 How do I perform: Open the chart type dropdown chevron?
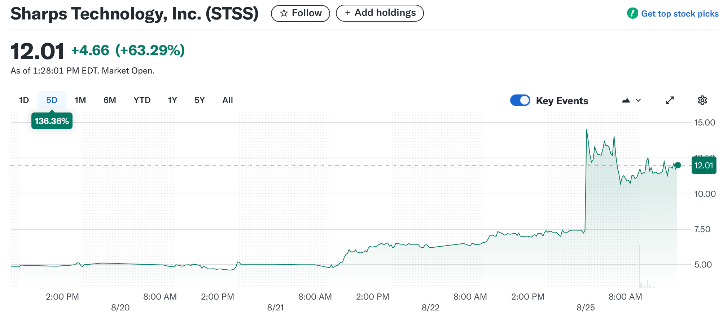pos(638,101)
